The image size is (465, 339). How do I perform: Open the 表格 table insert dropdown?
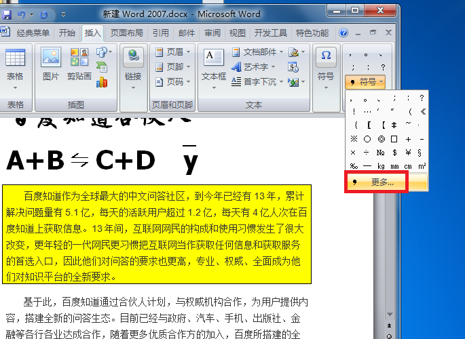(15, 68)
